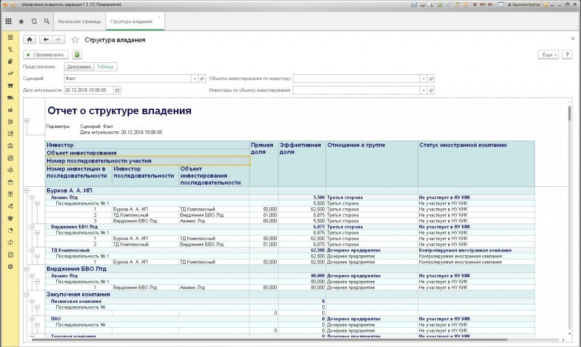Click the Дата актуальности date field
581x347 pixels.
click(x=89, y=90)
